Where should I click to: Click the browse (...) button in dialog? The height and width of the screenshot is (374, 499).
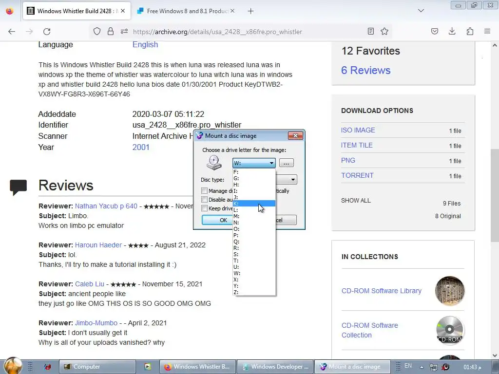click(x=287, y=163)
